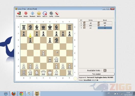Image resolution: width=135 pixels, height=96 pixels.
Task: Click move 2 White cell 'Nf3'
Action: click(90, 25)
